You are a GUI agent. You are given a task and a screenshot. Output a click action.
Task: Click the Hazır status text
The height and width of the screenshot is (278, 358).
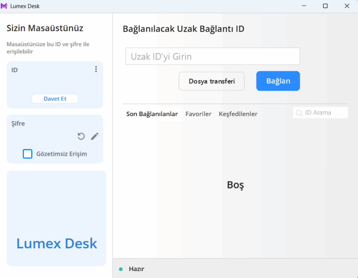tap(137, 269)
